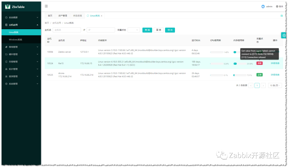The width and height of the screenshot is (289, 168).
Task: Click the 系统概要 menu icon
Action: (6, 18)
